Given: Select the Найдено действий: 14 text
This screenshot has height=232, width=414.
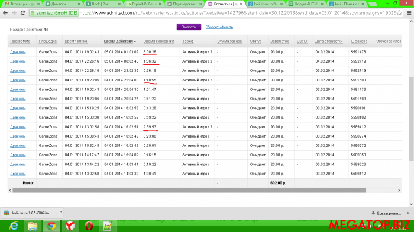Looking at the screenshot, I should pos(29,30).
